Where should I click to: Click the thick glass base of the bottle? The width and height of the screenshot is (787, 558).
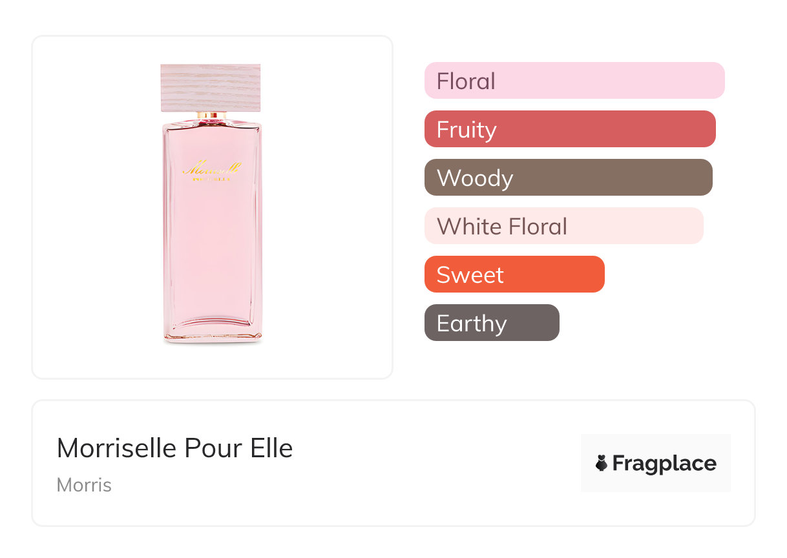pos(212,329)
